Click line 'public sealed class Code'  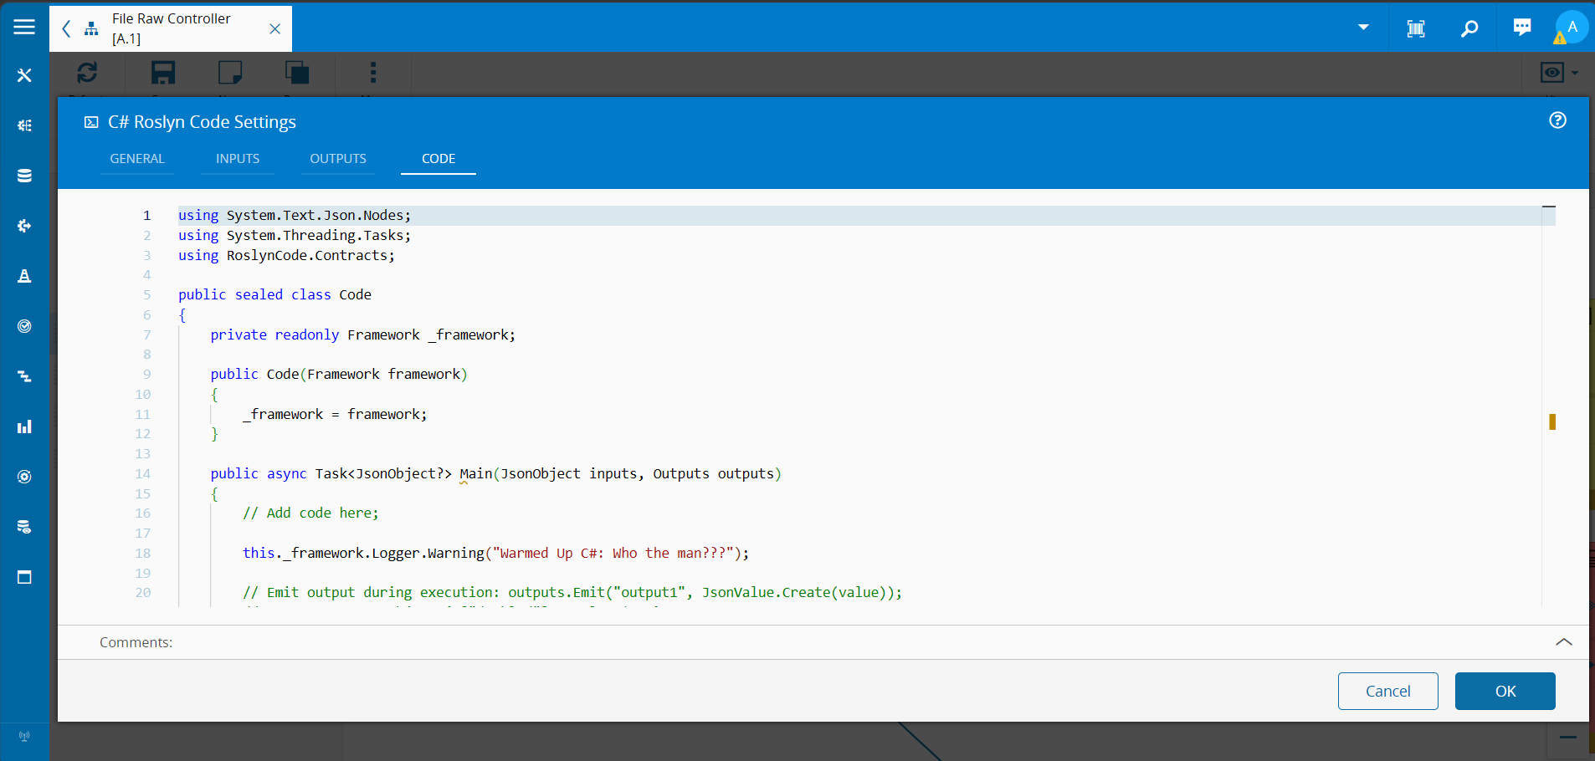point(274,295)
